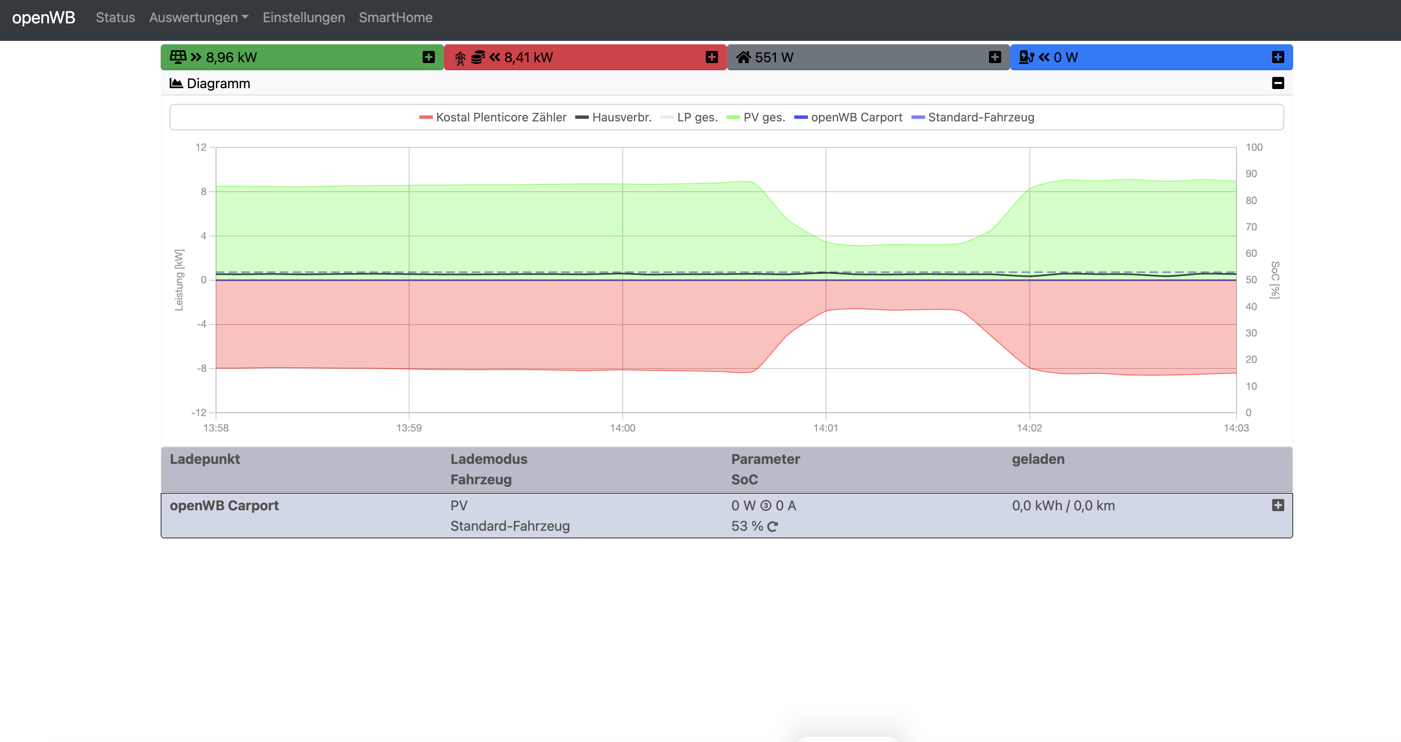This screenshot has height=742, width=1401.
Task: Open the SmartHome page link
Action: coord(395,17)
